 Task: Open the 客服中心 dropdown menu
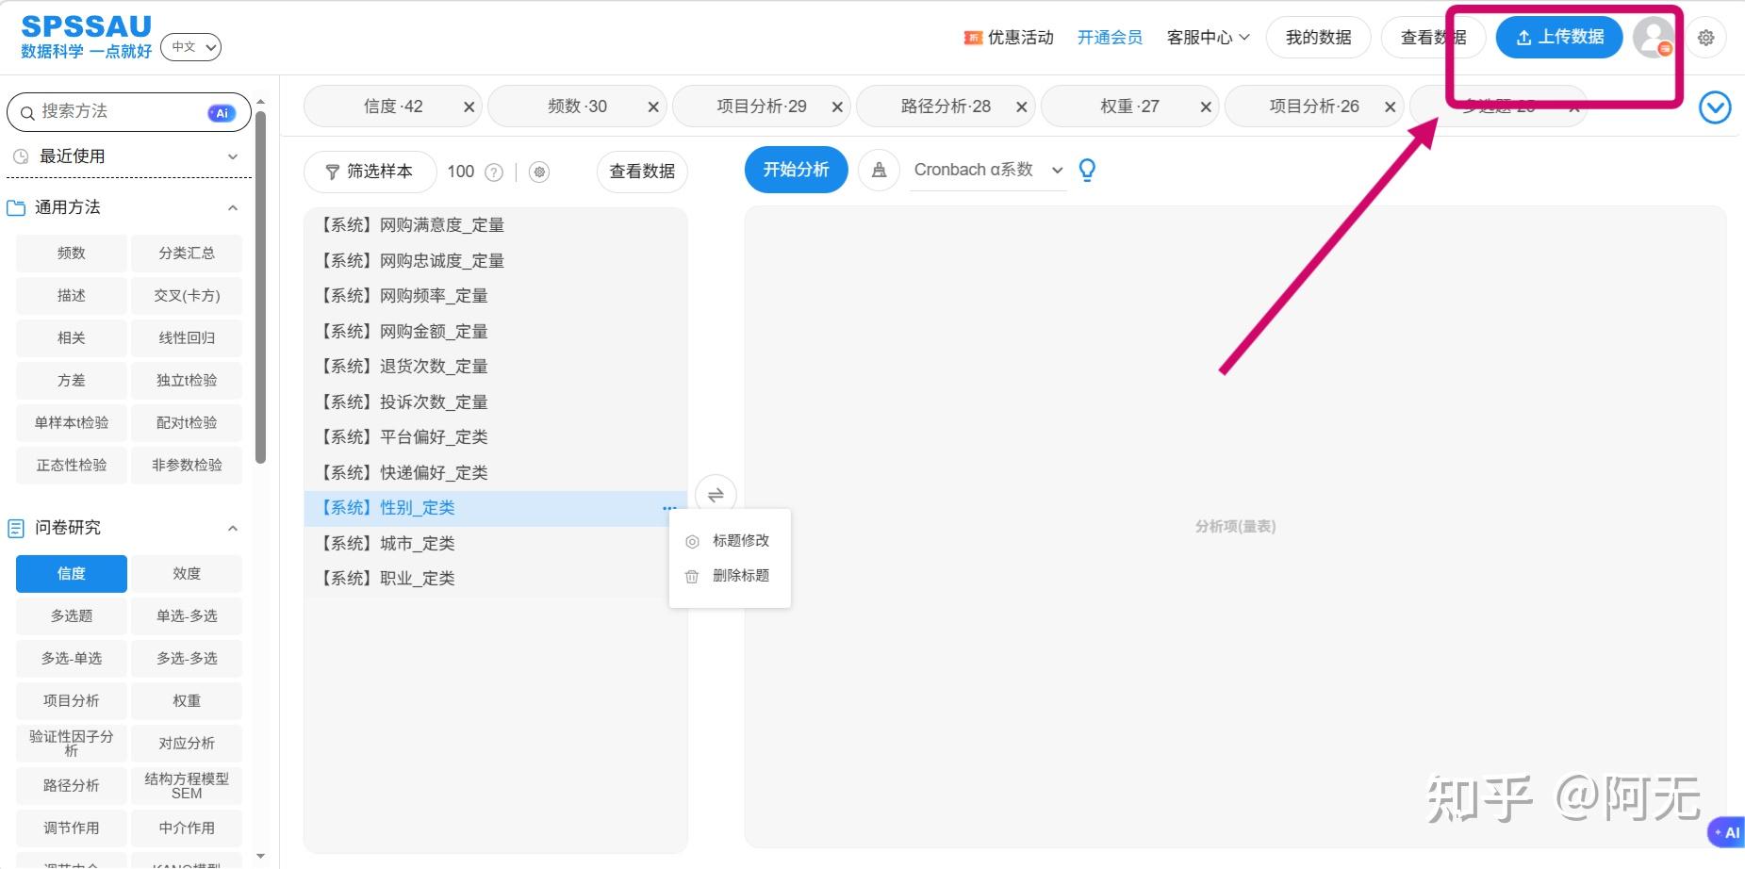[x=1208, y=38]
